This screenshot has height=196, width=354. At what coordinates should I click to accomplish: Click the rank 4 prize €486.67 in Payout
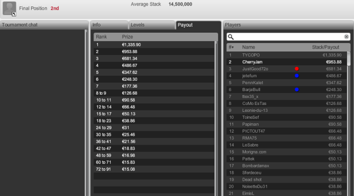tap(129, 65)
